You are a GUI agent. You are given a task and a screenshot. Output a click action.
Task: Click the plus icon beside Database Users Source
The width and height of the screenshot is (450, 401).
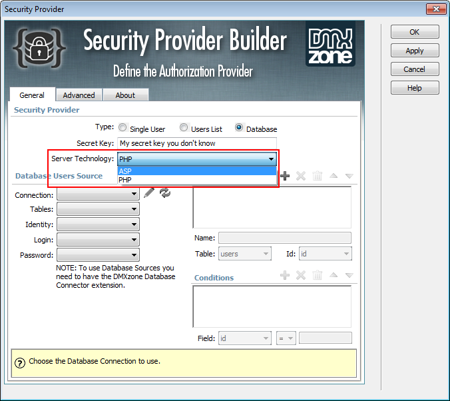pyautogui.click(x=285, y=176)
